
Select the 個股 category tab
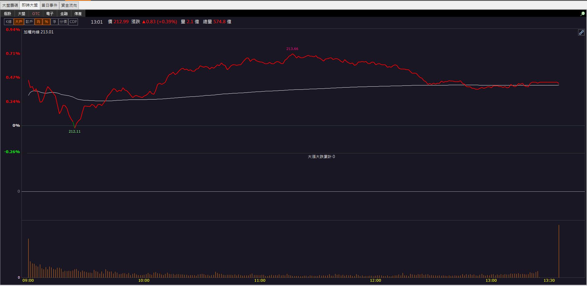(x=8, y=14)
